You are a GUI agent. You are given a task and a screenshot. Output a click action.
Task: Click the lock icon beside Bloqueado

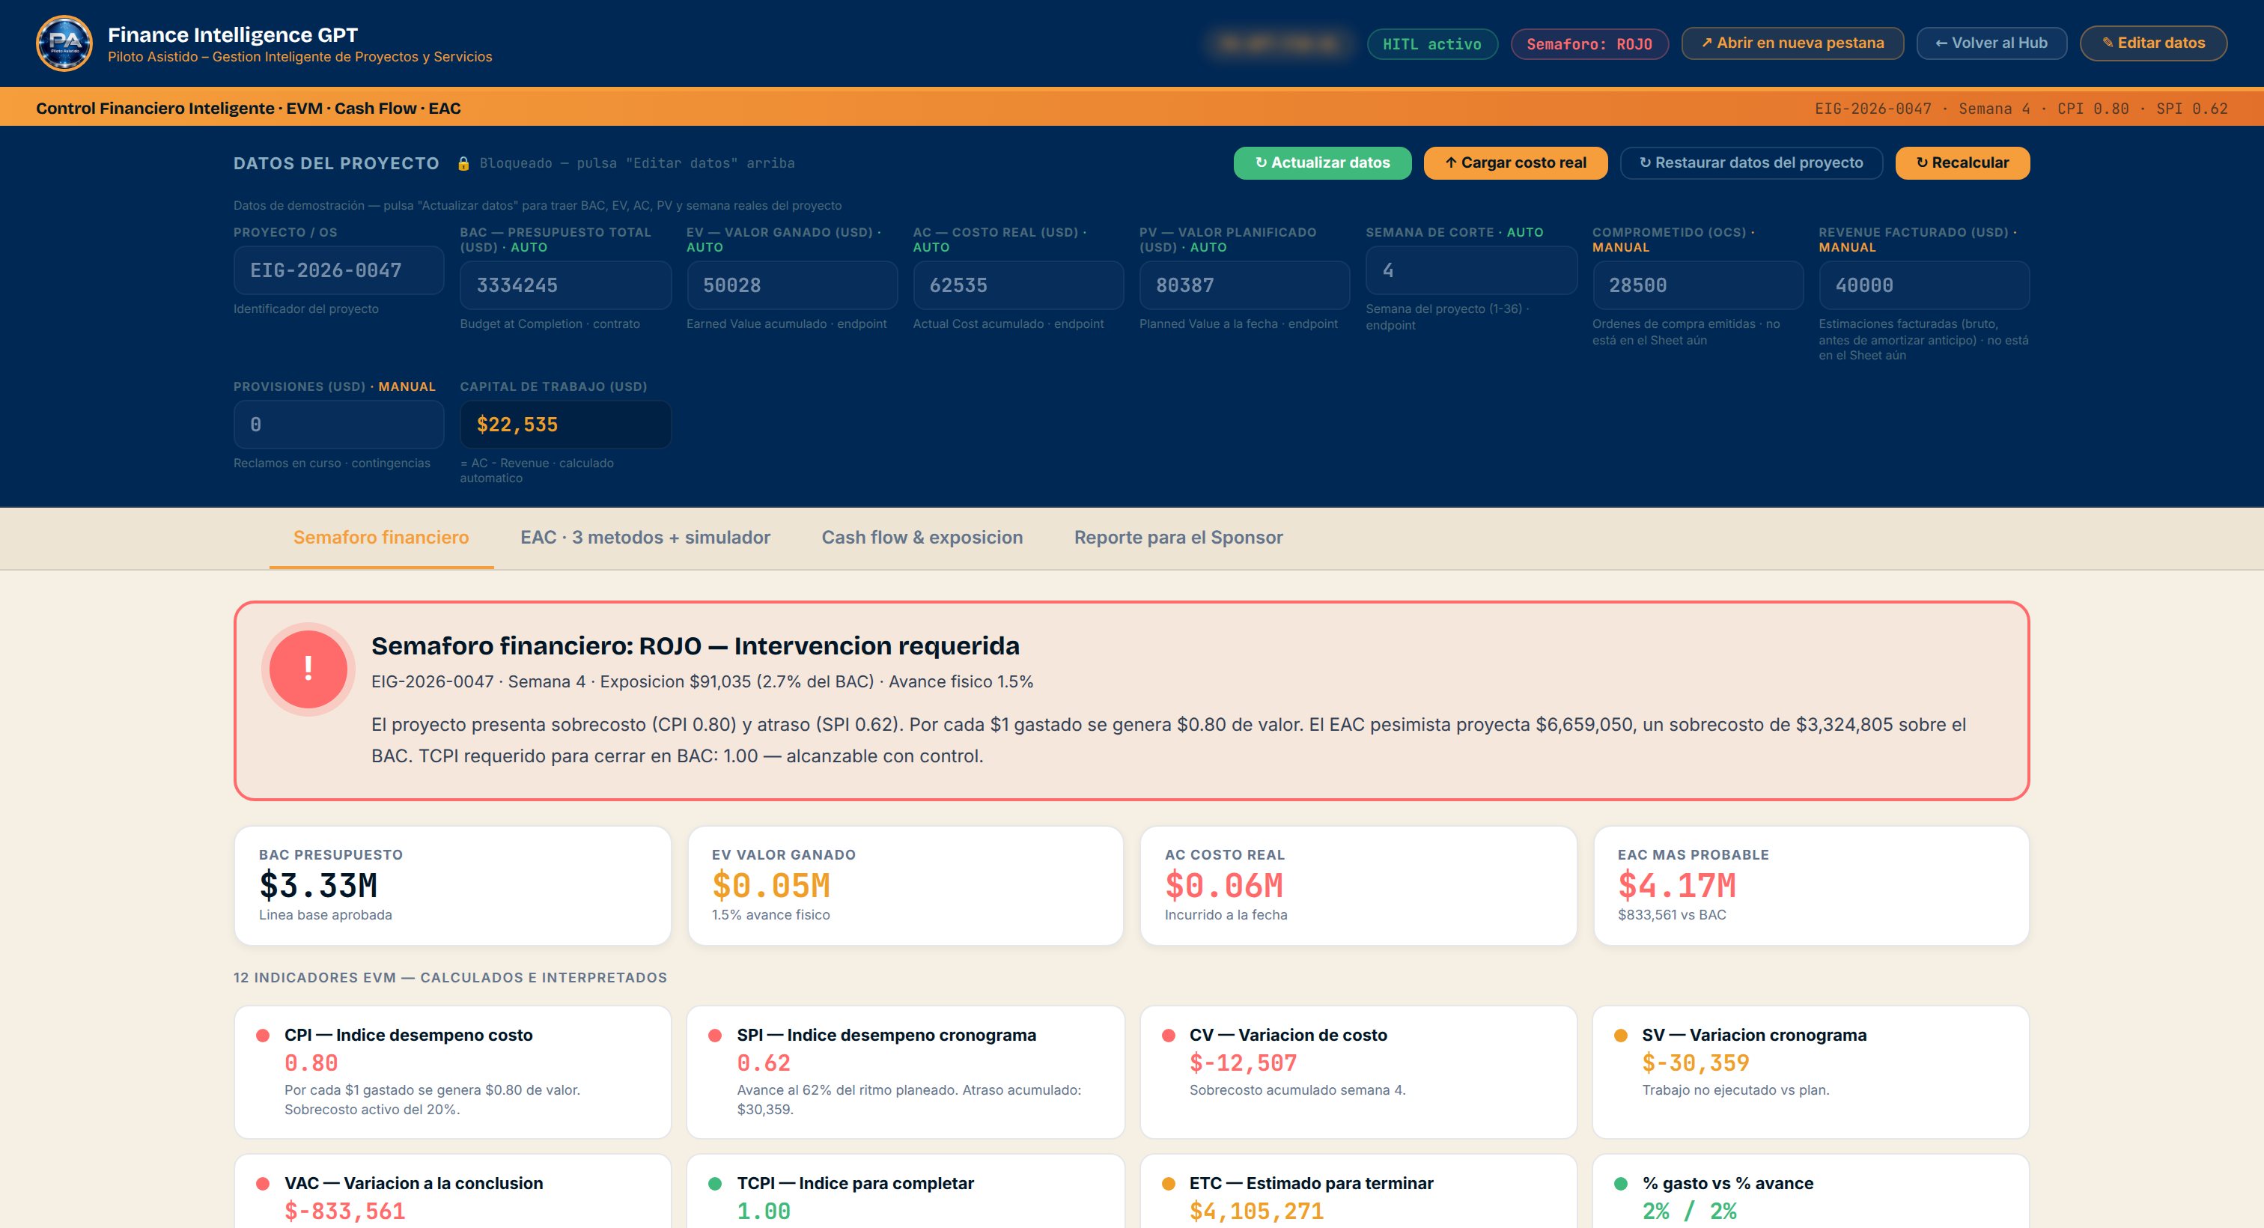(x=463, y=163)
